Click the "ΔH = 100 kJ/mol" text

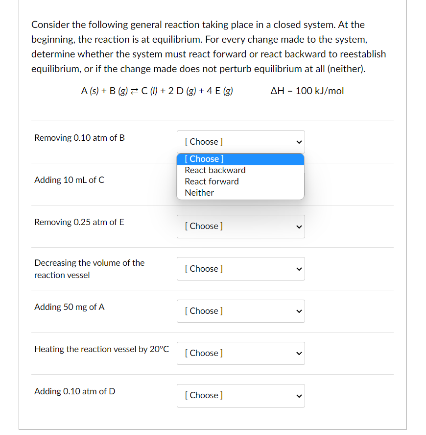(307, 91)
